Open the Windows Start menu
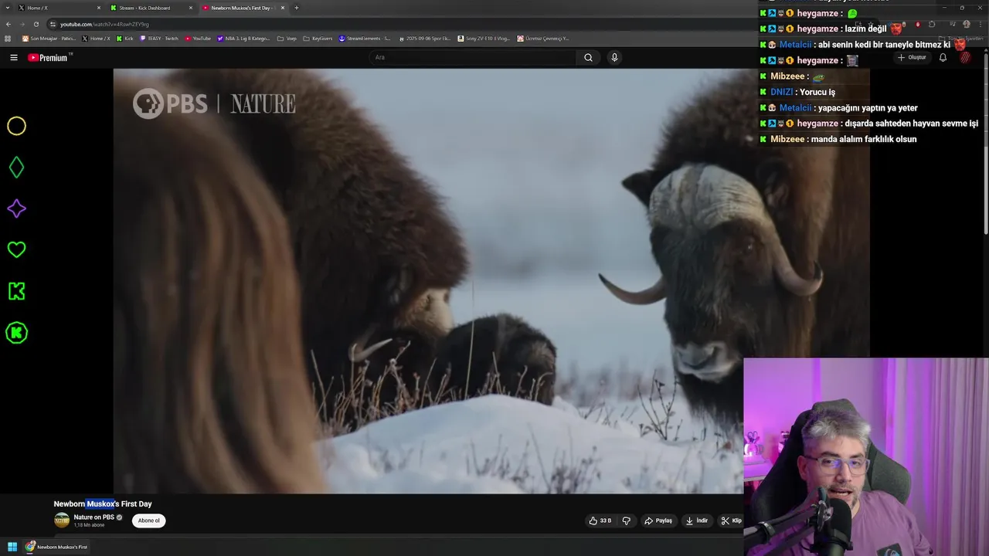Image resolution: width=989 pixels, height=556 pixels. click(12, 547)
